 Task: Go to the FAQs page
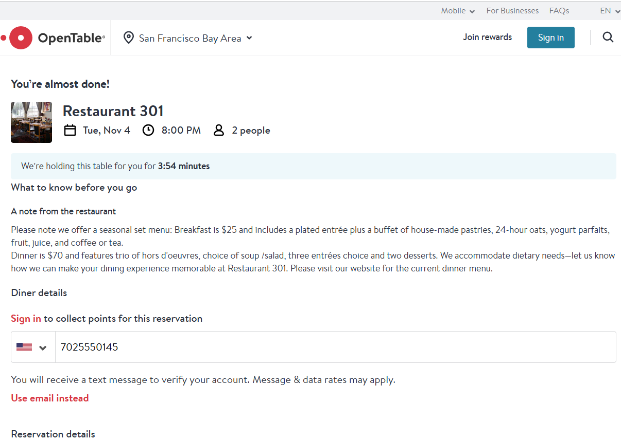coord(559,11)
